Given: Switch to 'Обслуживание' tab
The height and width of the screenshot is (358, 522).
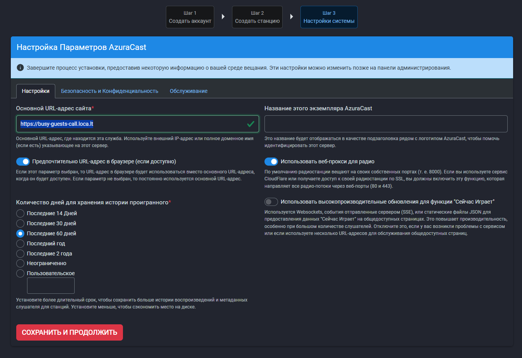Looking at the screenshot, I should tap(189, 91).
